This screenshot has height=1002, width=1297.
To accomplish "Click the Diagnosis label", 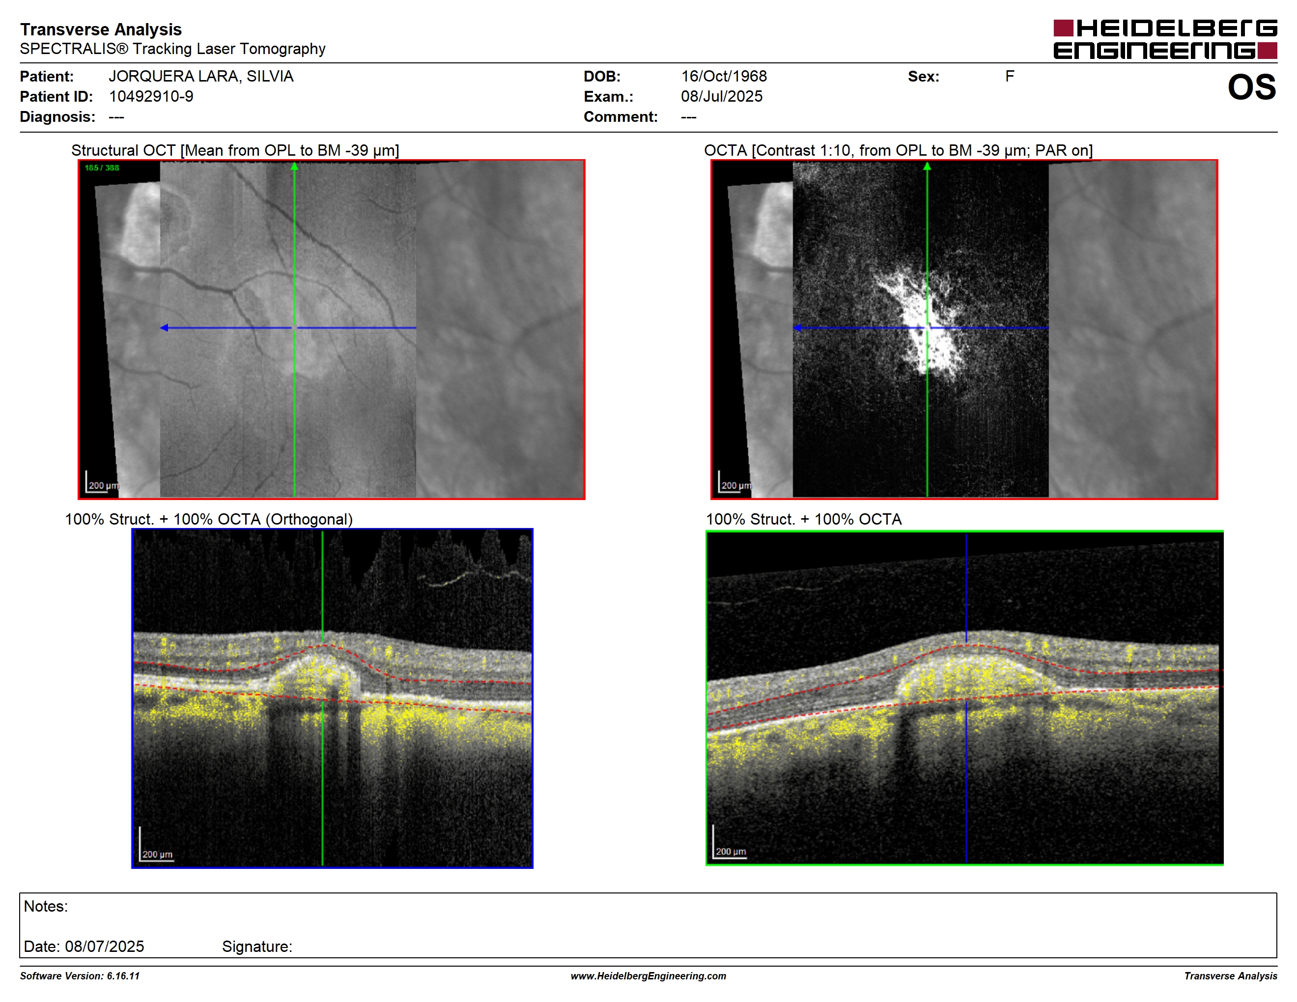I will coord(57,117).
